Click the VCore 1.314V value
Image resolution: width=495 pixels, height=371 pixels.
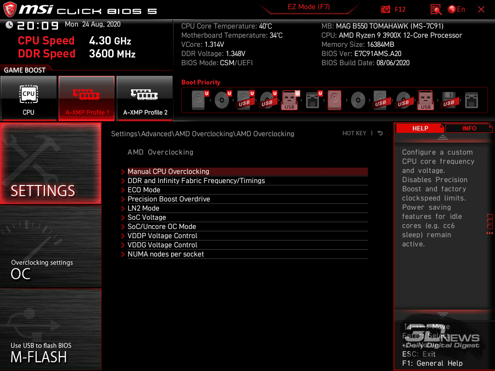pyautogui.click(x=203, y=44)
